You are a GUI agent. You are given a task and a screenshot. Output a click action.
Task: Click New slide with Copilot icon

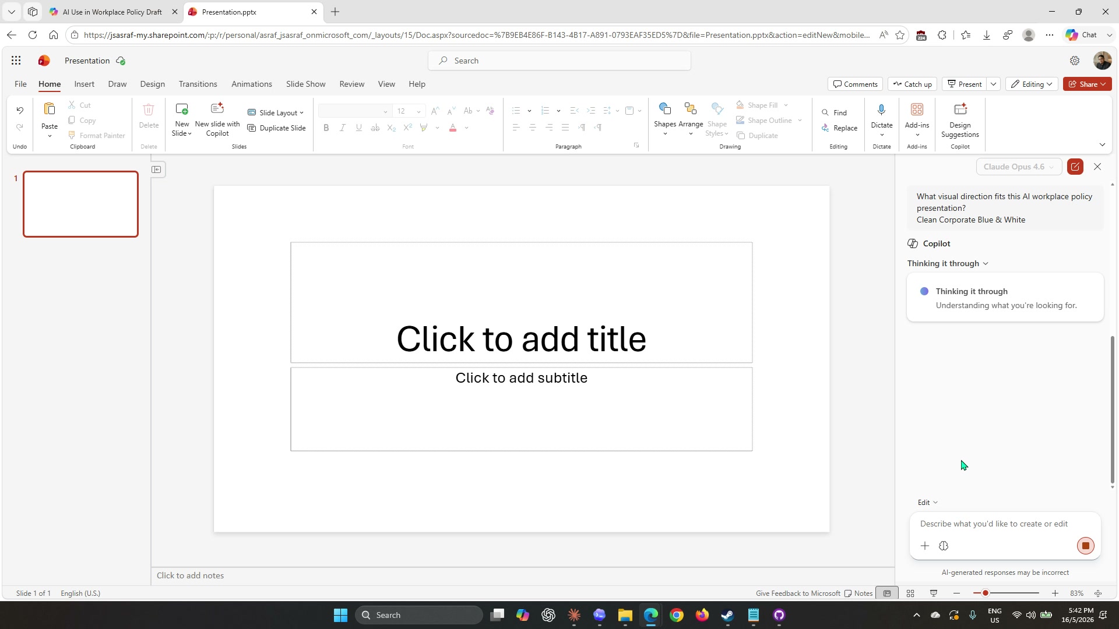click(217, 109)
